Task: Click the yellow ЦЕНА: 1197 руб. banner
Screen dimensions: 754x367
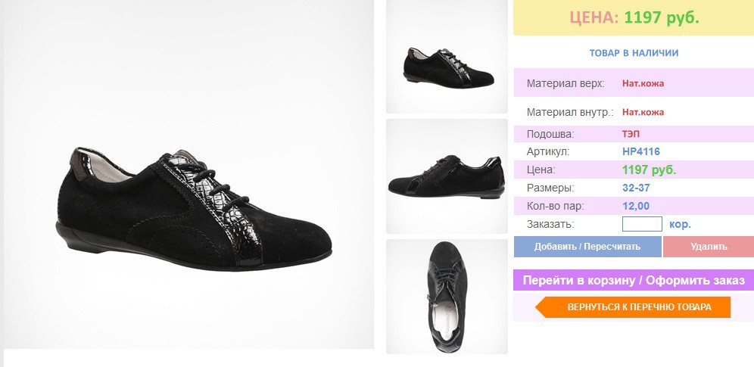Action: point(634,17)
